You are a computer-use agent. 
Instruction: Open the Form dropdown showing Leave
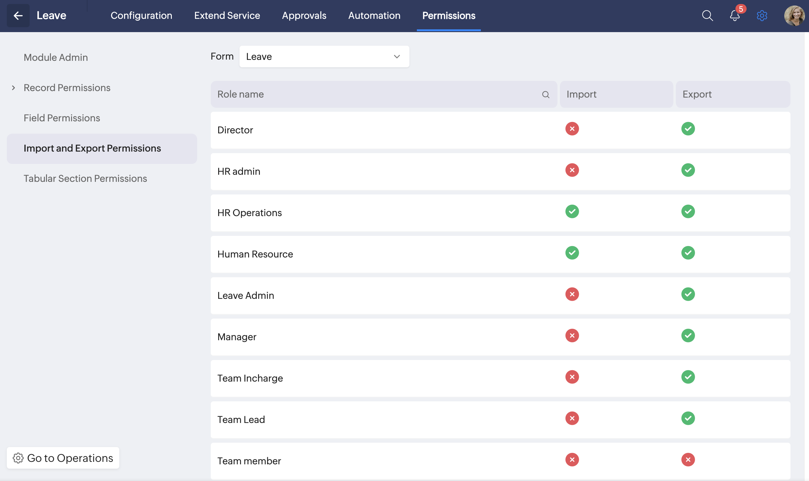pyautogui.click(x=324, y=57)
